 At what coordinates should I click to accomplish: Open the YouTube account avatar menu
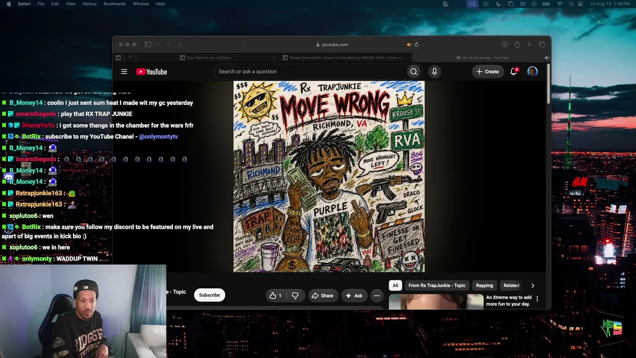(532, 72)
